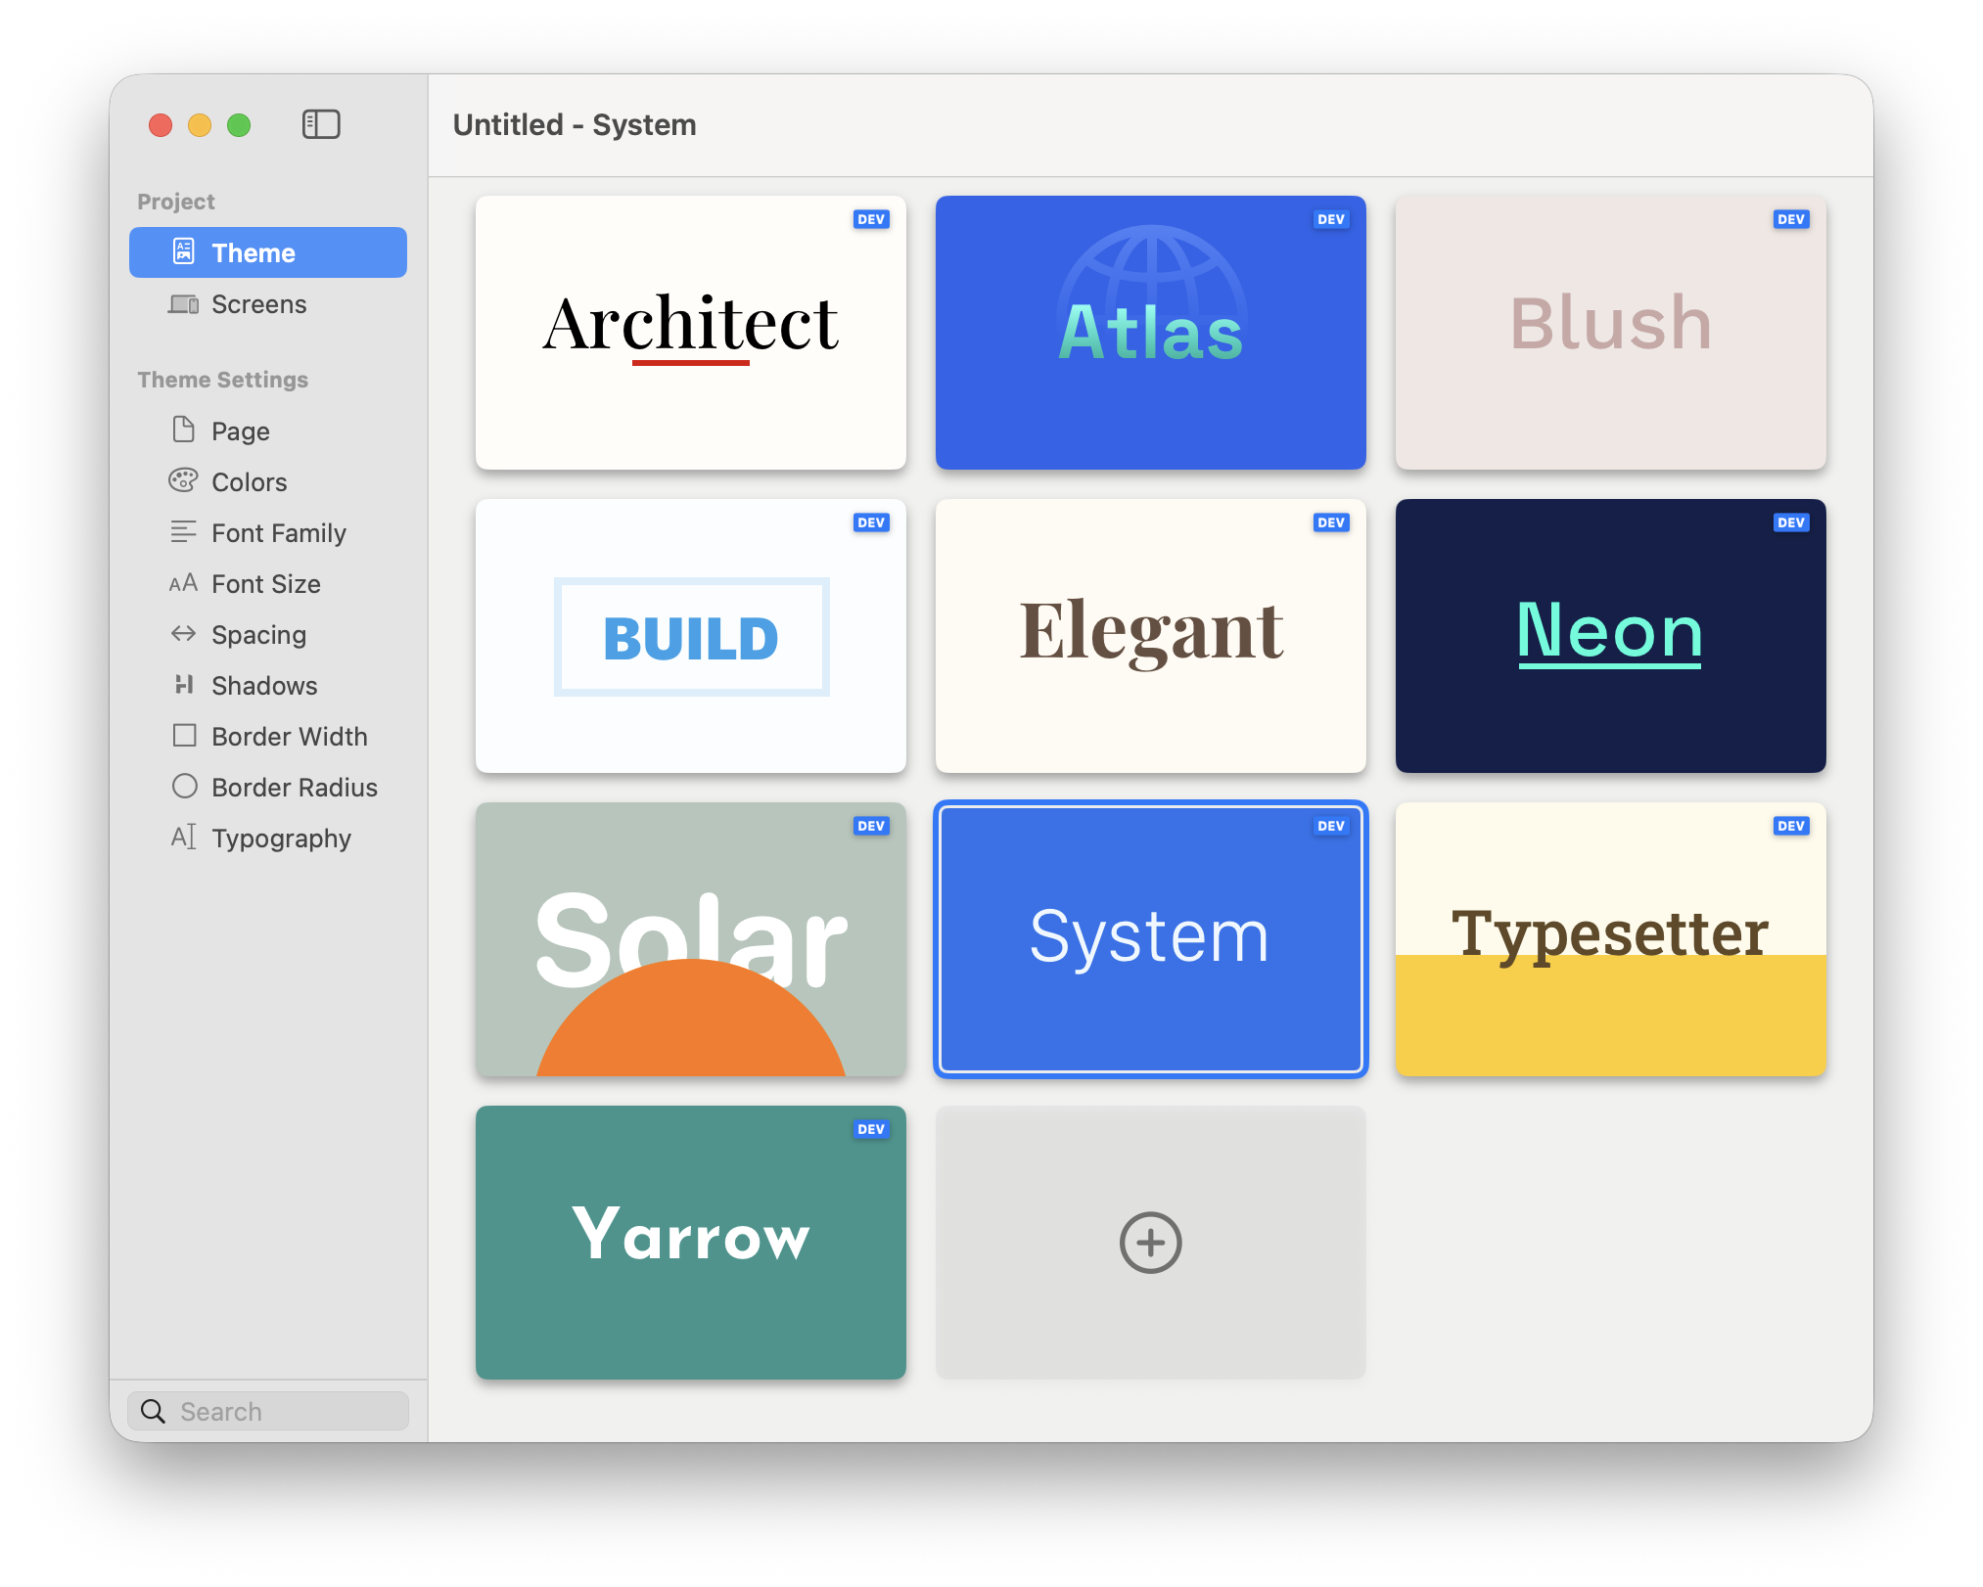Choose the Architect theme thumbnail
The image size is (1983, 1587).
coord(690,333)
